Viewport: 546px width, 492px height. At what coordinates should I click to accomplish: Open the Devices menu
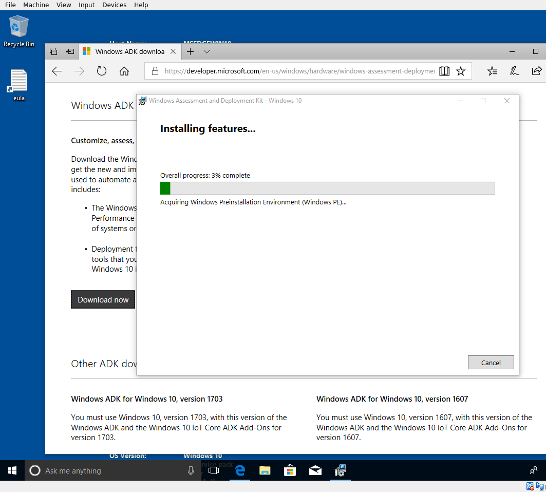(x=114, y=5)
